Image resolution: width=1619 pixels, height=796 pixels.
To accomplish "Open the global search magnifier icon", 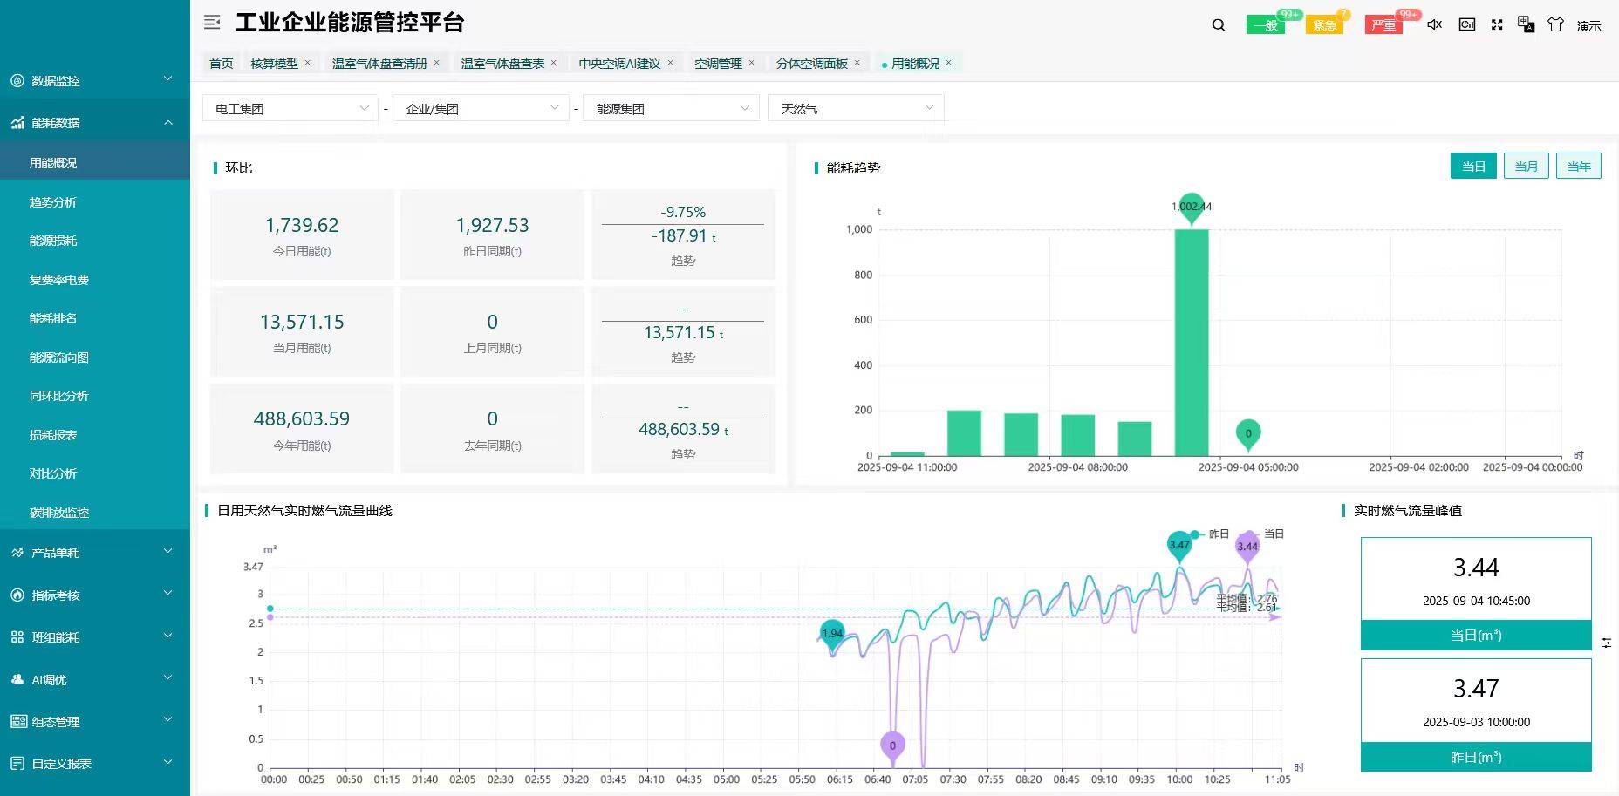I will 1218,24.
